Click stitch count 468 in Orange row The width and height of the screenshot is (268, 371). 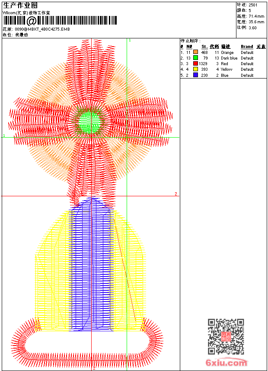coord(204,52)
